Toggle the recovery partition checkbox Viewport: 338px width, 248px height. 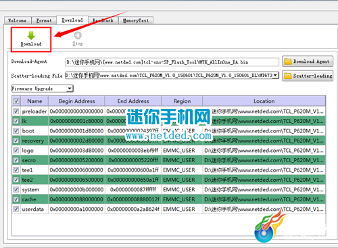tap(16, 141)
